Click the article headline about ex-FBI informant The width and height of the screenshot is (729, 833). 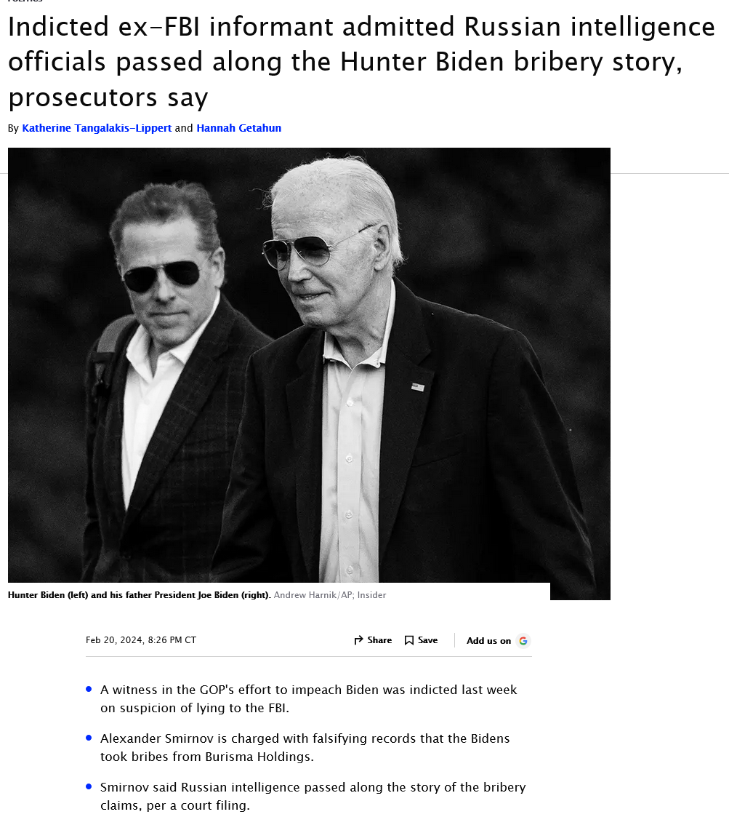[x=362, y=62]
